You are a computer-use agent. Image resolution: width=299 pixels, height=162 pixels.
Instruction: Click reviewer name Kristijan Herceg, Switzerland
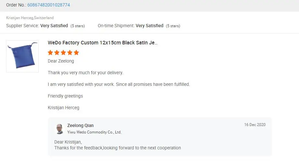click(30, 18)
